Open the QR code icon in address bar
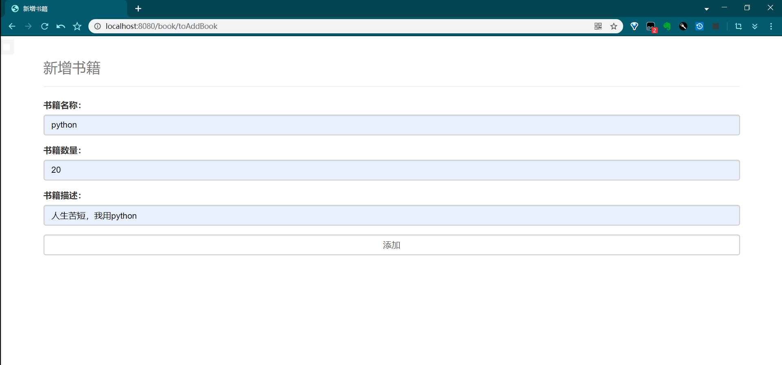The image size is (782, 365). (x=598, y=26)
